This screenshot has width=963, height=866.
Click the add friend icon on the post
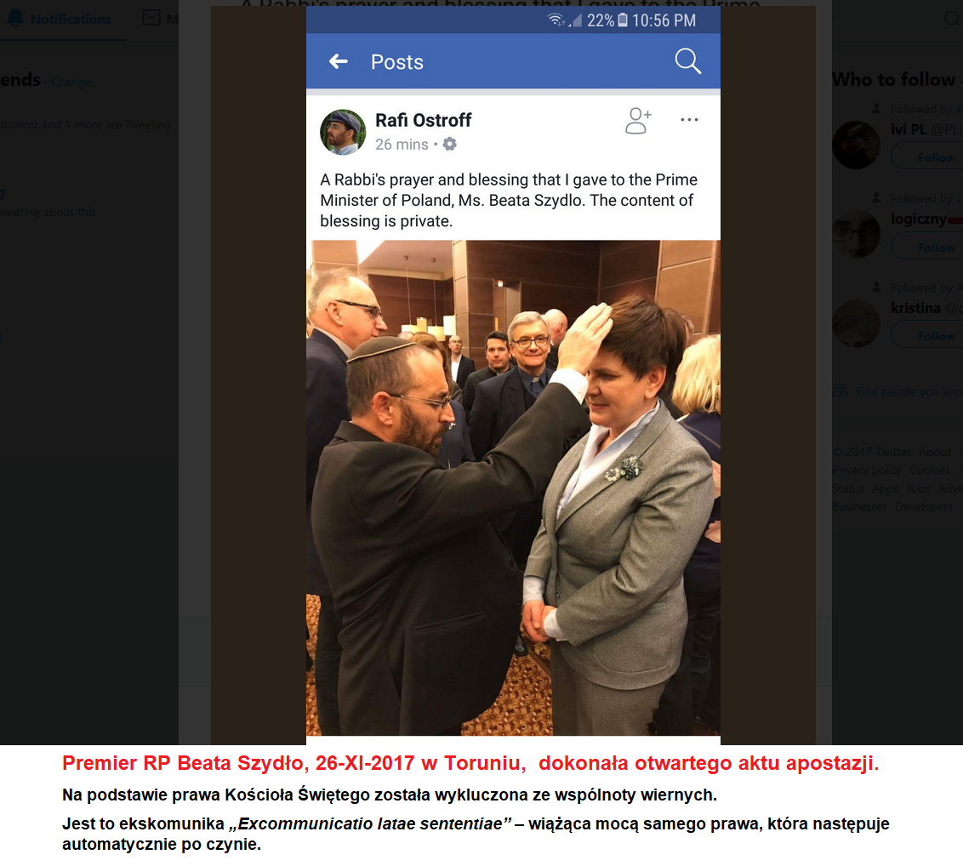pyautogui.click(x=638, y=121)
